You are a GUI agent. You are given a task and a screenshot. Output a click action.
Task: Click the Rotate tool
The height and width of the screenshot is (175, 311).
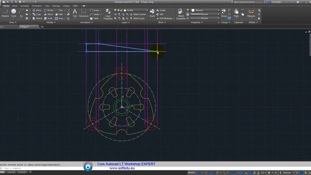pyautogui.click(x=49, y=10)
